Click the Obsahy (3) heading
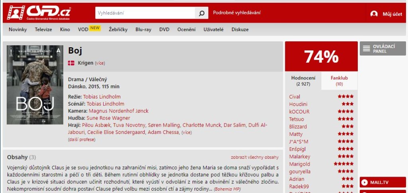Viewport: 408px width, 193px height. pyautogui.click(x=22, y=157)
